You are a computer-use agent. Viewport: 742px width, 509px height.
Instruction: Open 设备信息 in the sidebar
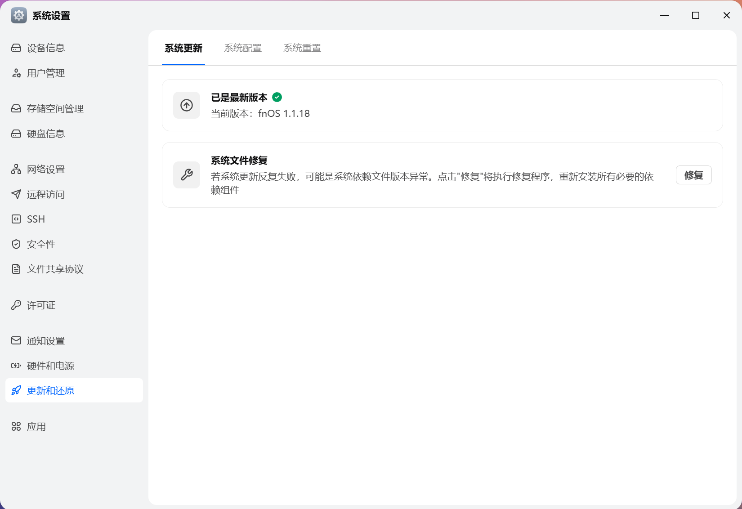click(x=74, y=48)
